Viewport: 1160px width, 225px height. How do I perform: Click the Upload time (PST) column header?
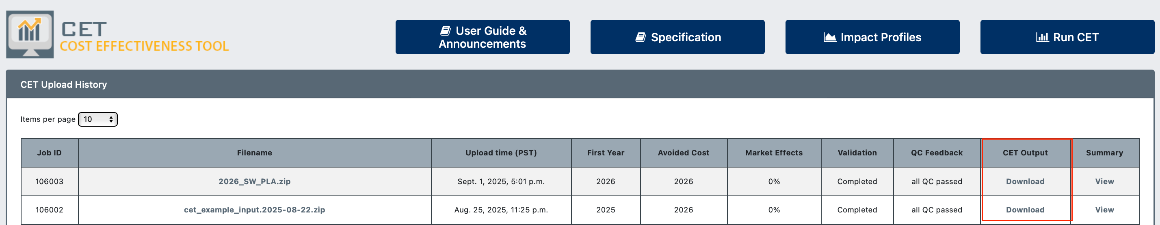pos(501,153)
